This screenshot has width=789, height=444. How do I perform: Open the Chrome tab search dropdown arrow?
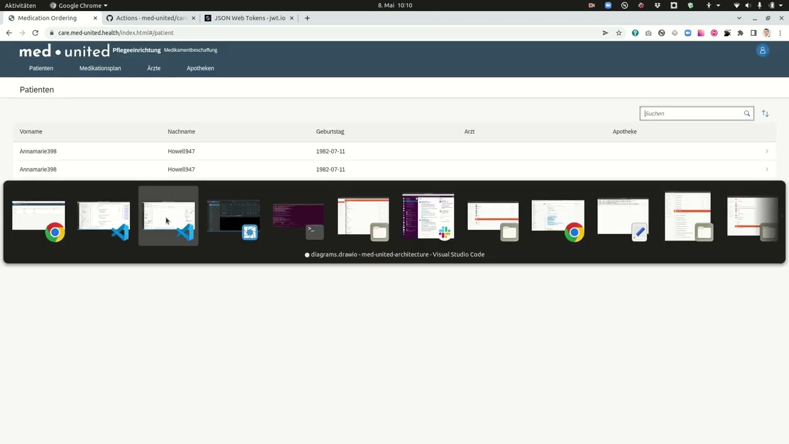[740, 18]
